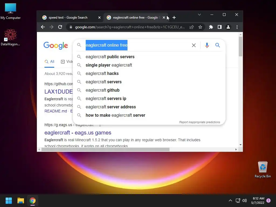
Task: Click the Google logo
Action: pyautogui.click(x=56, y=46)
